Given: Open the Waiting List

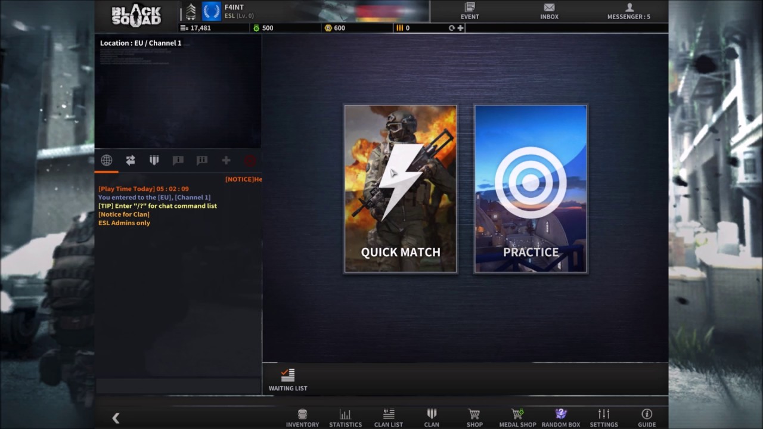Looking at the screenshot, I should (288, 379).
